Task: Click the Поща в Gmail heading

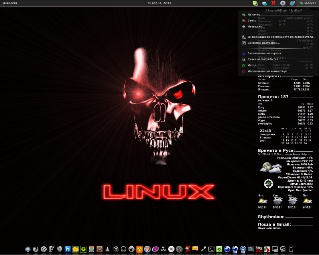Action: point(274,224)
